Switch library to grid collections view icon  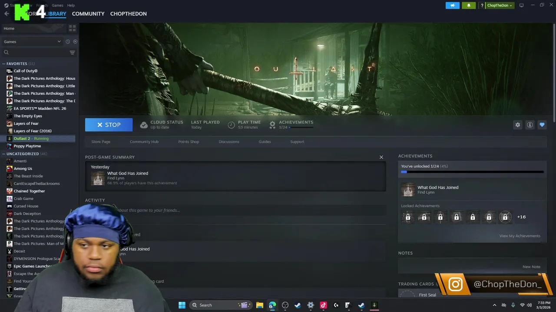[x=72, y=28]
